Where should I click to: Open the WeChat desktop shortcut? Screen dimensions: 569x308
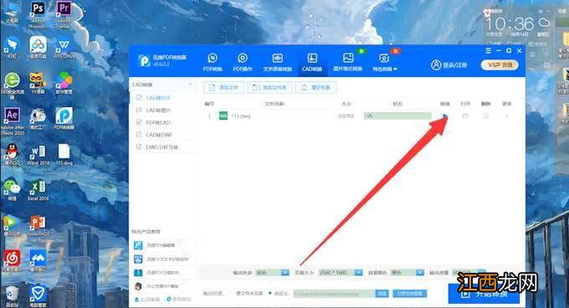tap(12, 190)
